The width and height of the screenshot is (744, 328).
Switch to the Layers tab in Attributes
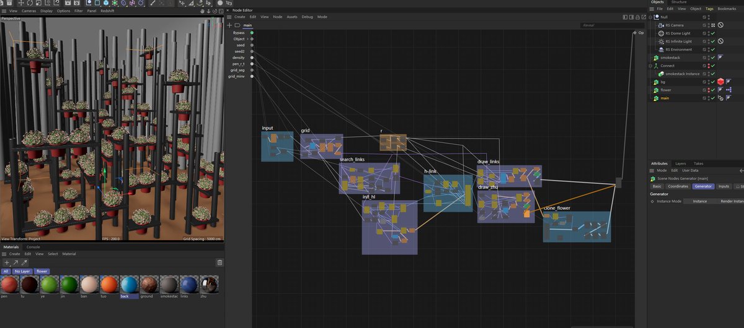pyautogui.click(x=681, y=163)
